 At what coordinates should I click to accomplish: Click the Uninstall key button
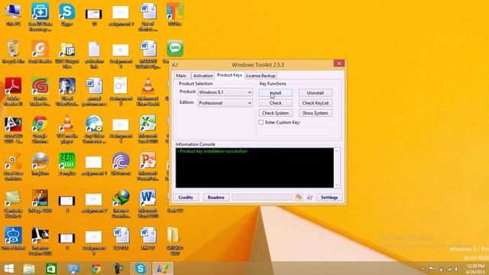tap(316, 93)
